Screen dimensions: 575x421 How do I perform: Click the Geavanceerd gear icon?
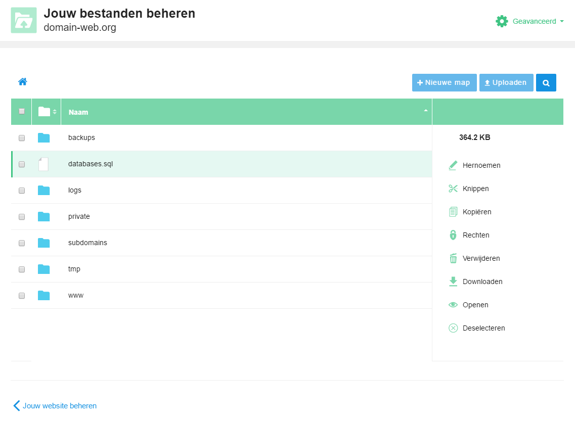[502, 21]
